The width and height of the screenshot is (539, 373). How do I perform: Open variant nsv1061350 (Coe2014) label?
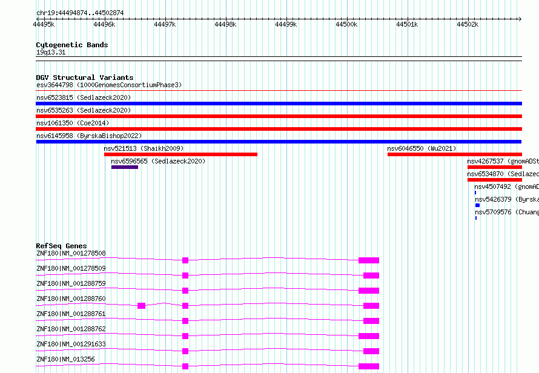point(73,123)
